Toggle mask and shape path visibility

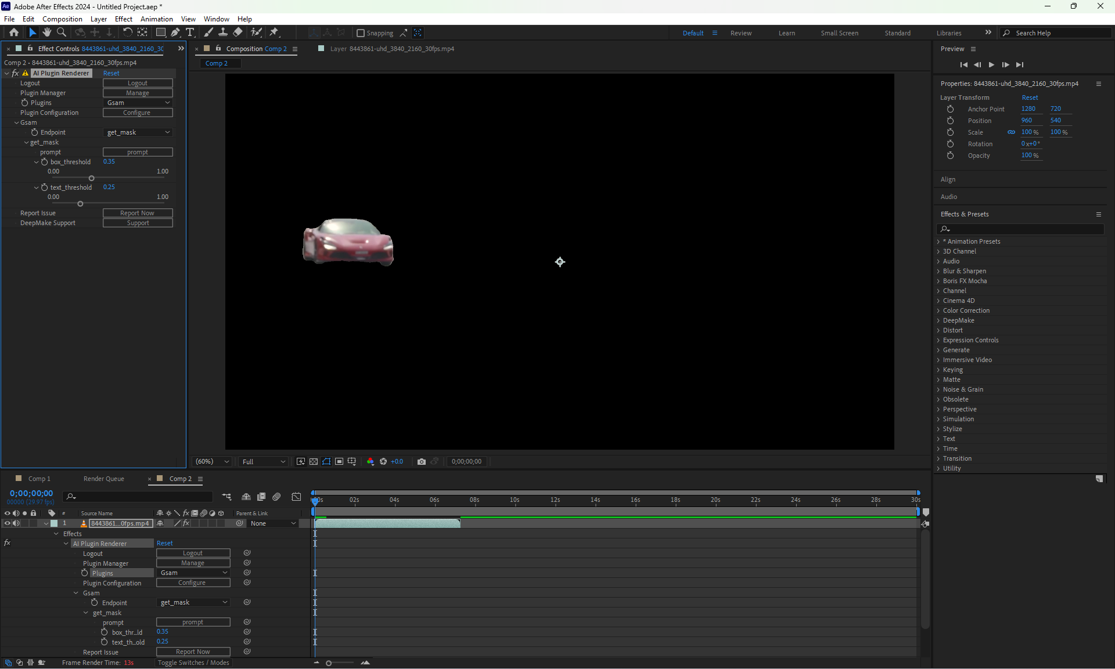click(x=326, y=462)
